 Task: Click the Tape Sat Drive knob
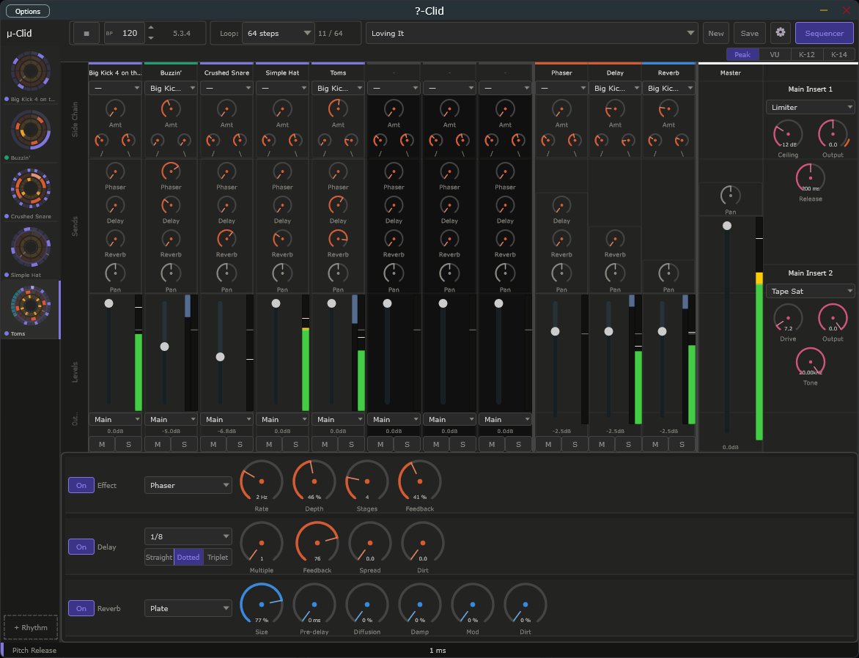[788, 318]
